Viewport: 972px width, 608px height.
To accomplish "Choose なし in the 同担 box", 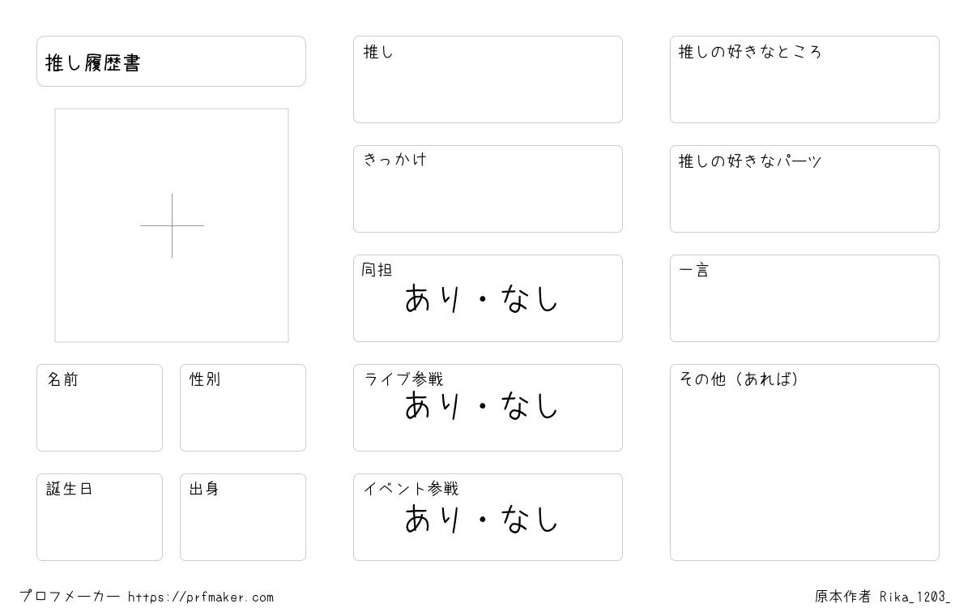I will point(530,298).
